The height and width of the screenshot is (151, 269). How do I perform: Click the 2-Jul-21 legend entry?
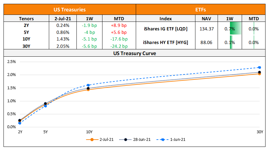click(x=99, y=139)
